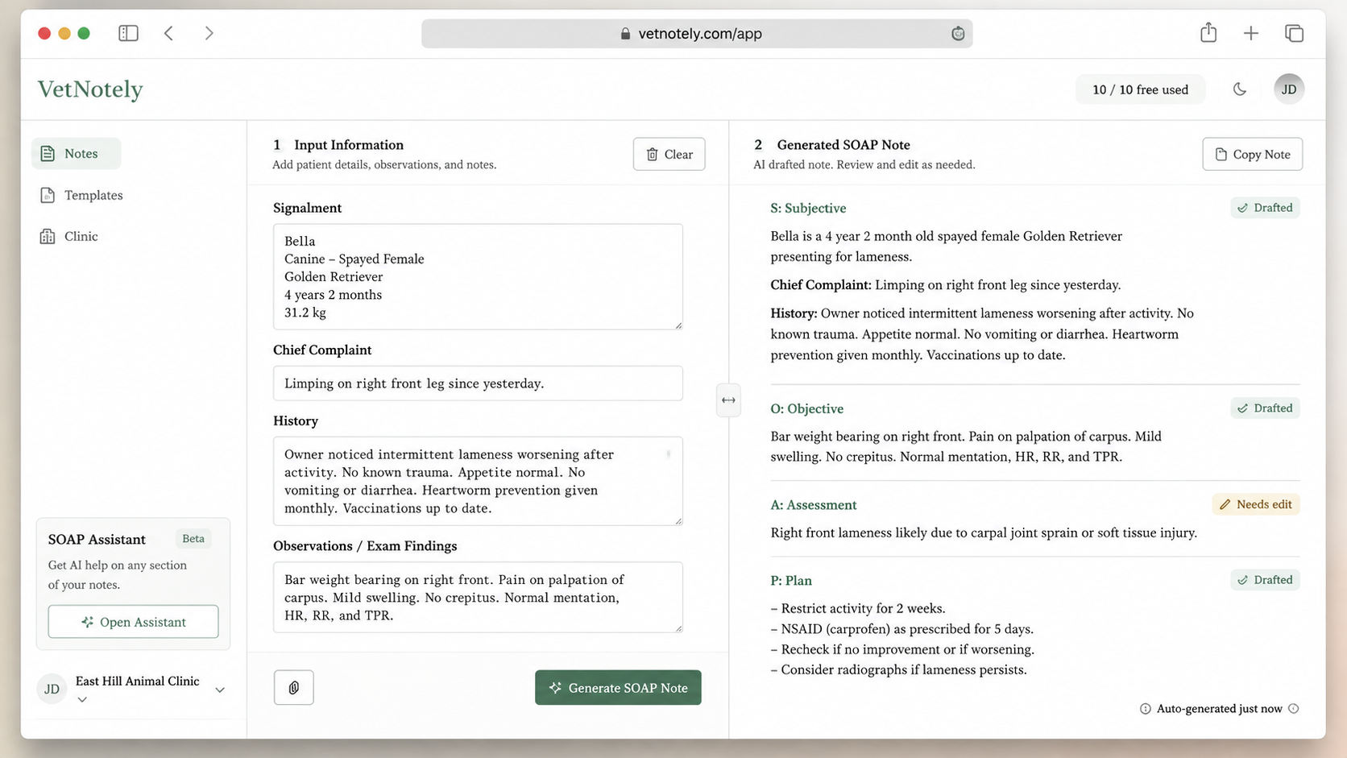Click the Assessment text about carpal joint sprain
Image resolution: width=1347 pixels, height=758 pixels.
(984, 532)
